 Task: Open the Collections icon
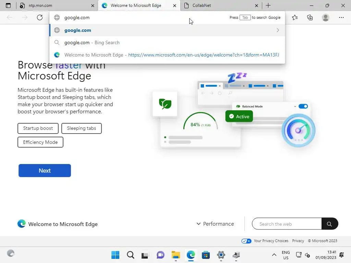click(x=310, y=17)
